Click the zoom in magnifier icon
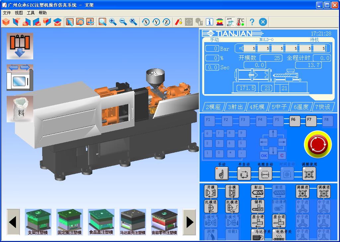This screenshot has width=340, height=242. [113, 22]
